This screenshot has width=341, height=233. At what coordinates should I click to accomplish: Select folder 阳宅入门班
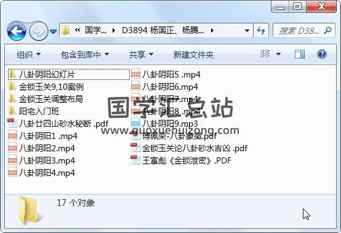[34, 111]
